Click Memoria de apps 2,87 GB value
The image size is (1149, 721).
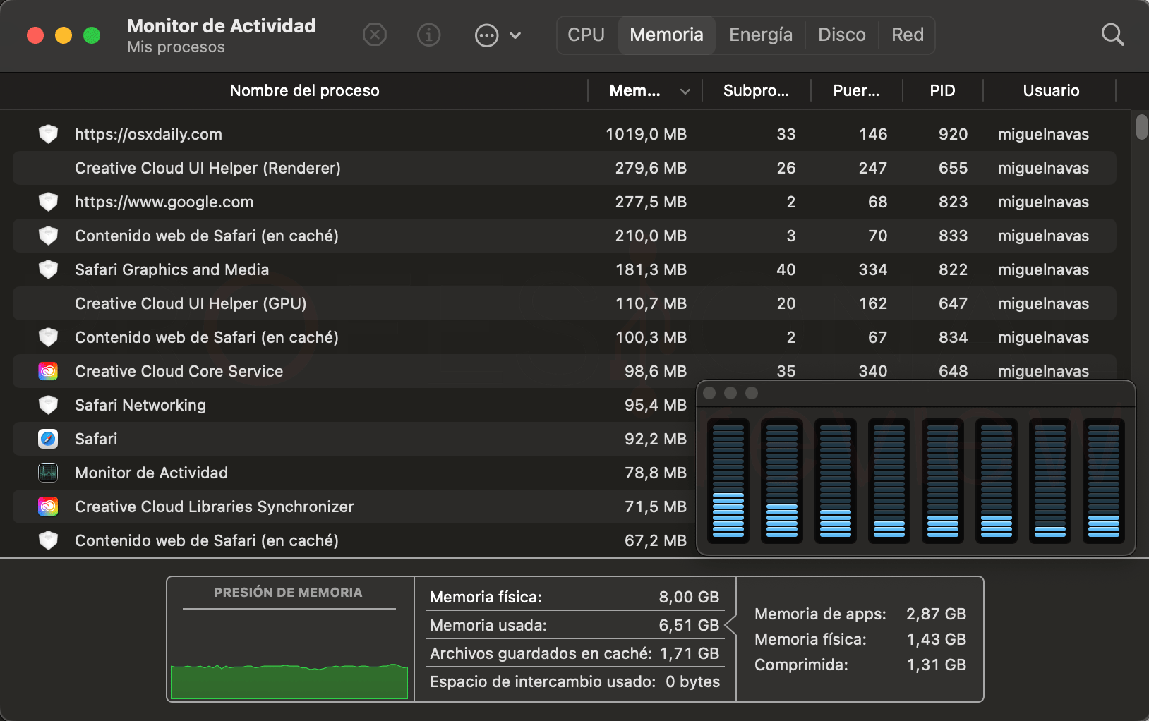pyautogui.click(x=936, y=614)
